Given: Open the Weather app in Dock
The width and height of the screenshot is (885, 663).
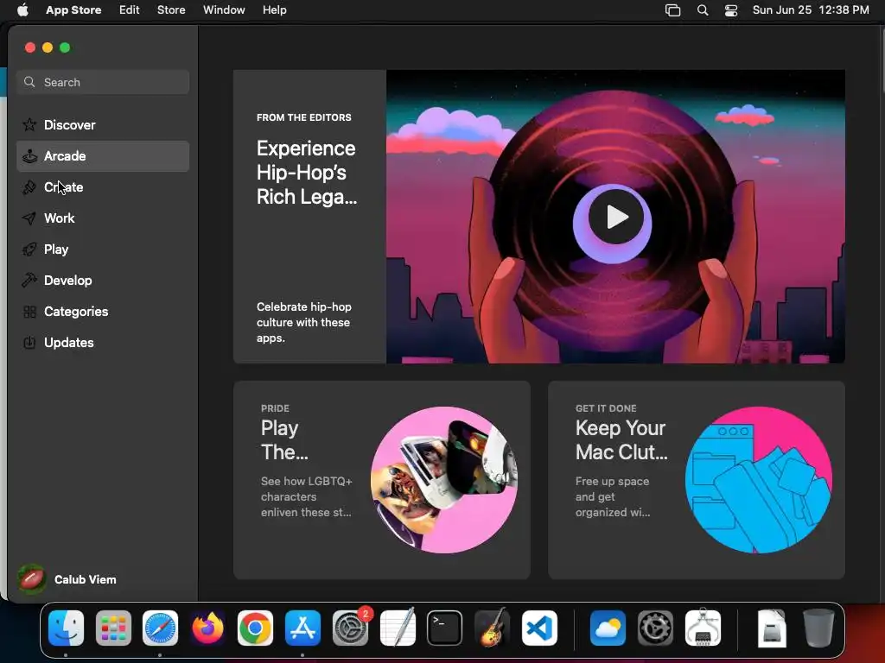Looking at the screenshot, I should pos(608,628).
